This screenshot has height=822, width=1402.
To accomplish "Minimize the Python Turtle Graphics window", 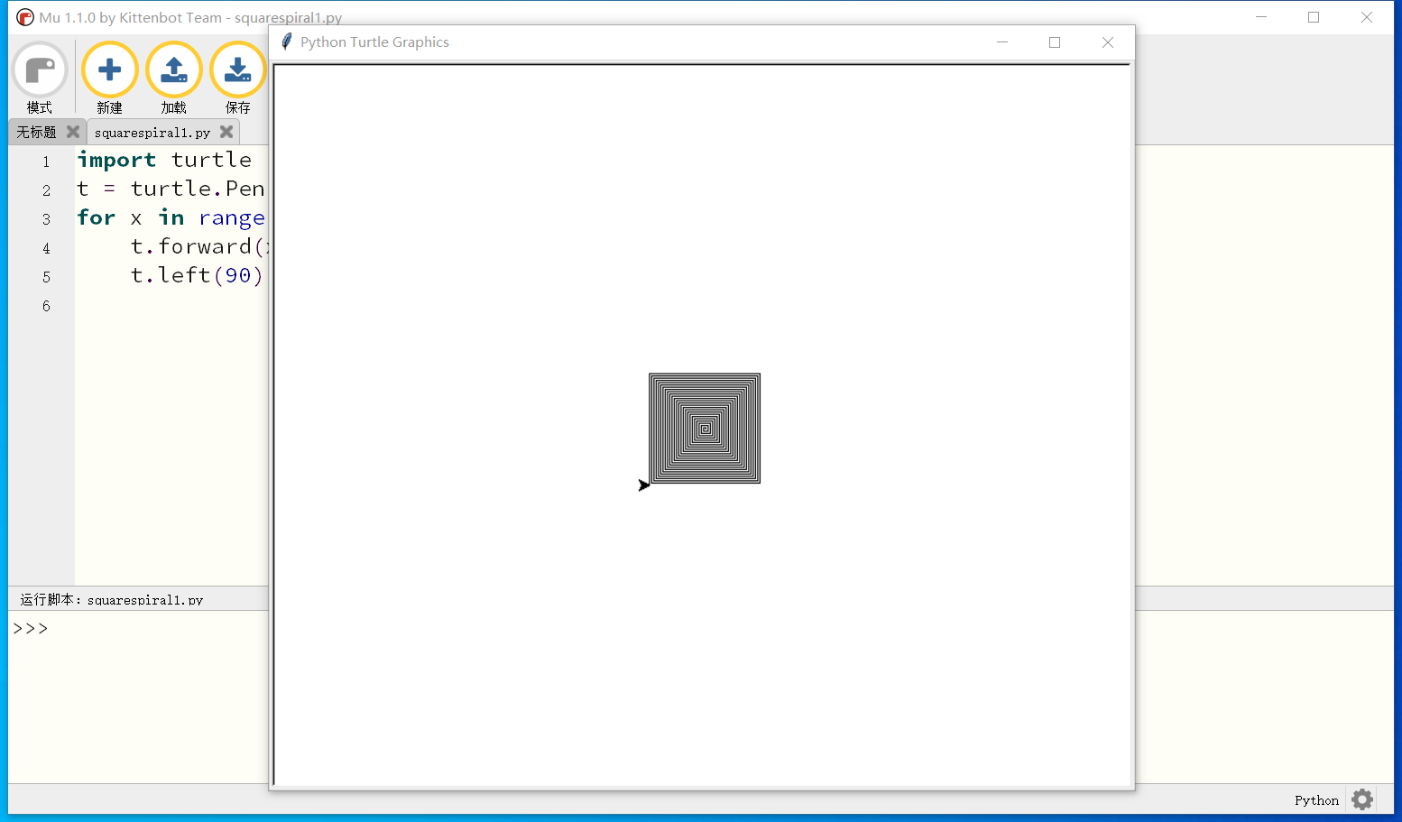I will click(1001, 42).
